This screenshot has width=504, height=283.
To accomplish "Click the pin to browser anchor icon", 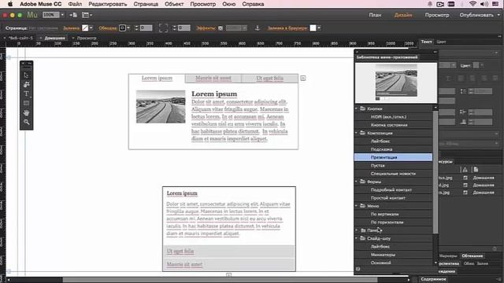I will pyautogui.click(x=258, y=28).
